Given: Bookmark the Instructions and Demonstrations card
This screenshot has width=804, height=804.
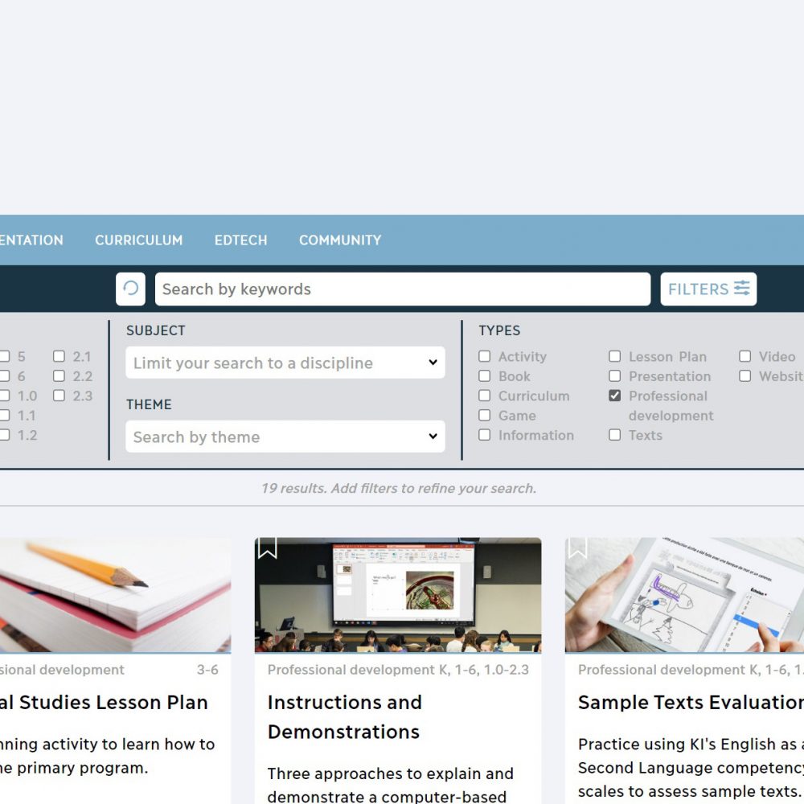Looking at the screenshot, I should pyautogui.click(x=267, y=548).
